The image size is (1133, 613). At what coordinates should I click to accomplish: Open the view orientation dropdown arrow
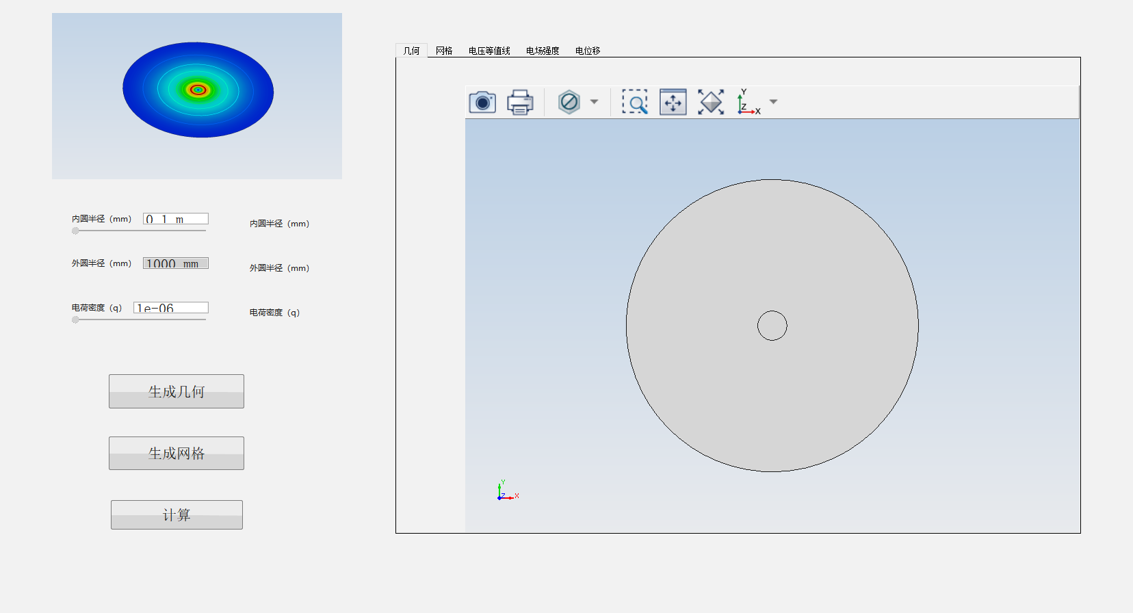coord(774,101)
